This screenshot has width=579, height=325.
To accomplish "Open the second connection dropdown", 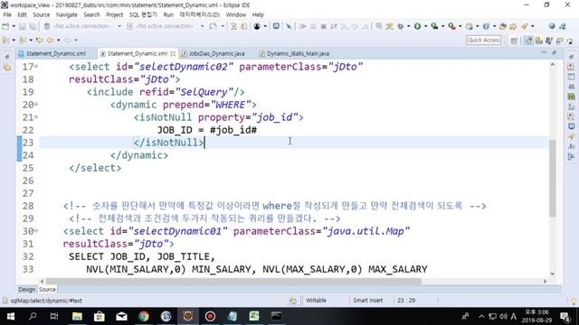I will (x=203, y=26).
